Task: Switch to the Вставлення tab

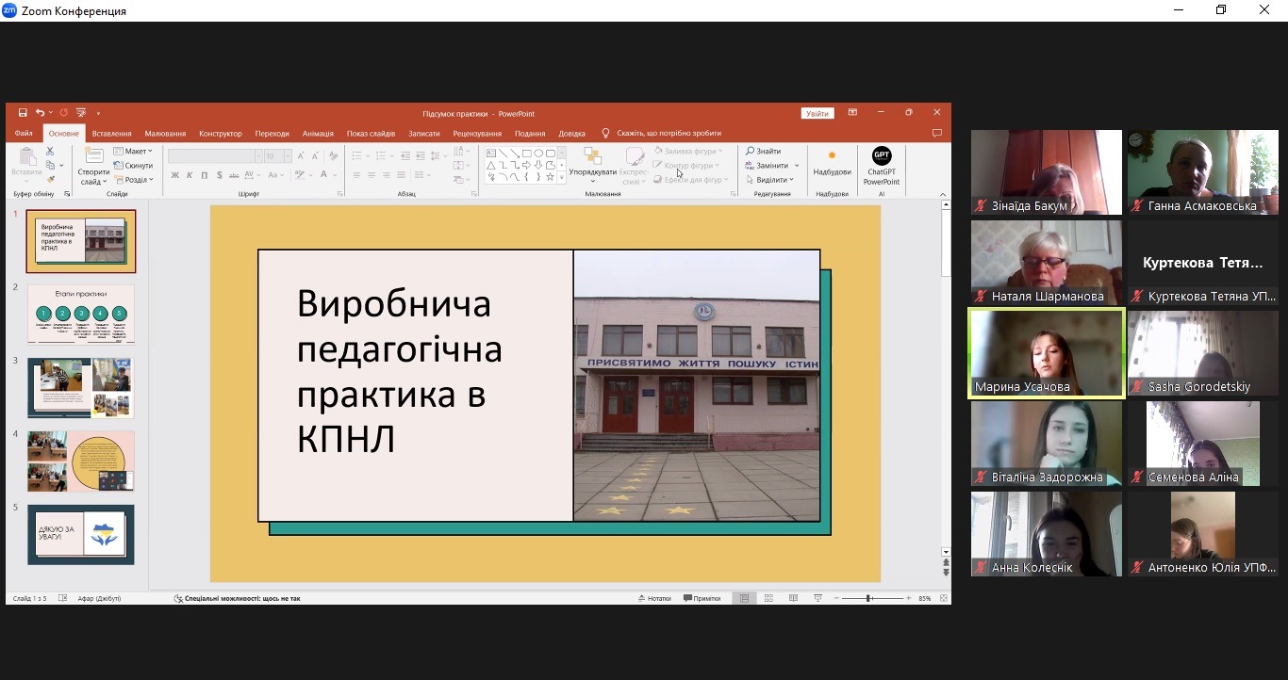Action: coord(111,134)
